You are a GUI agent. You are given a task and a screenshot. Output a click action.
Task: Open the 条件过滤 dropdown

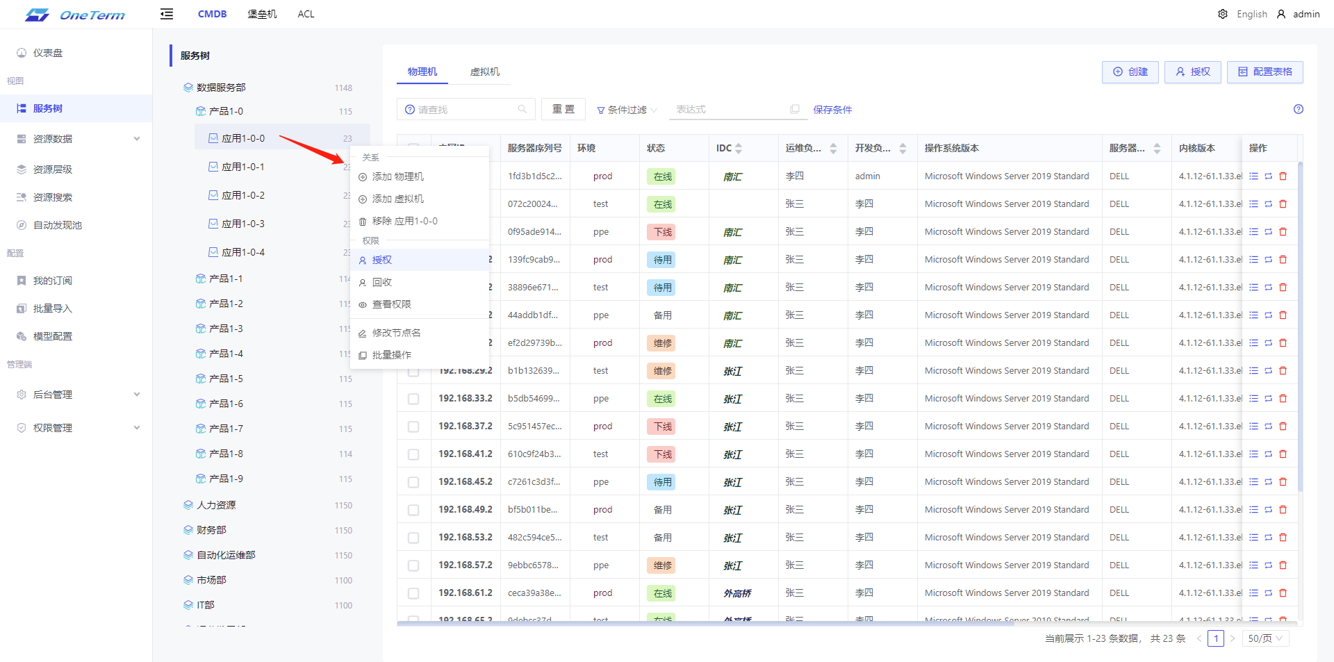(x=627, y=110)
